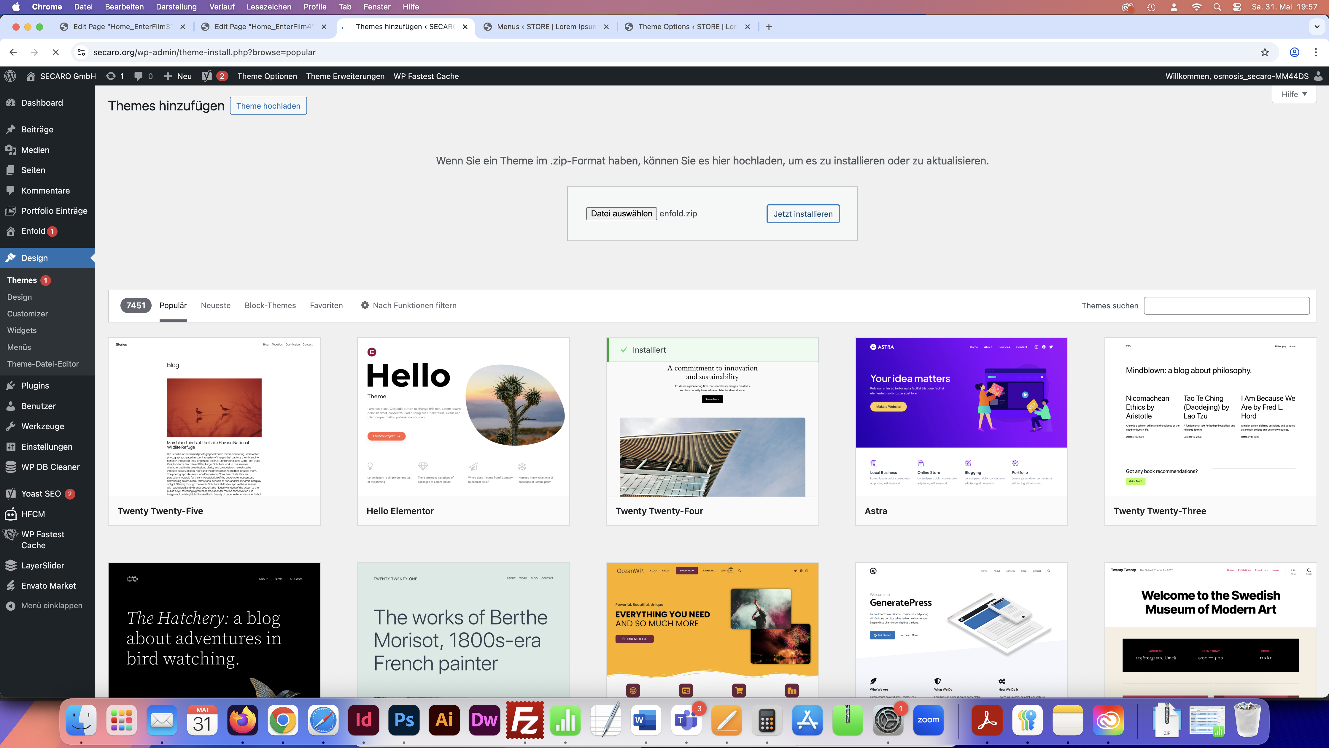This screenshot has width=1329, height=748.
Task: Open WP Fastest Cache in admin bar
Action: (x=426, y=76)
